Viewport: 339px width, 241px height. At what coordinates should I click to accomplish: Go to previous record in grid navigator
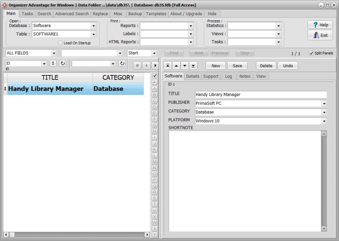click(x=146, y=66)
